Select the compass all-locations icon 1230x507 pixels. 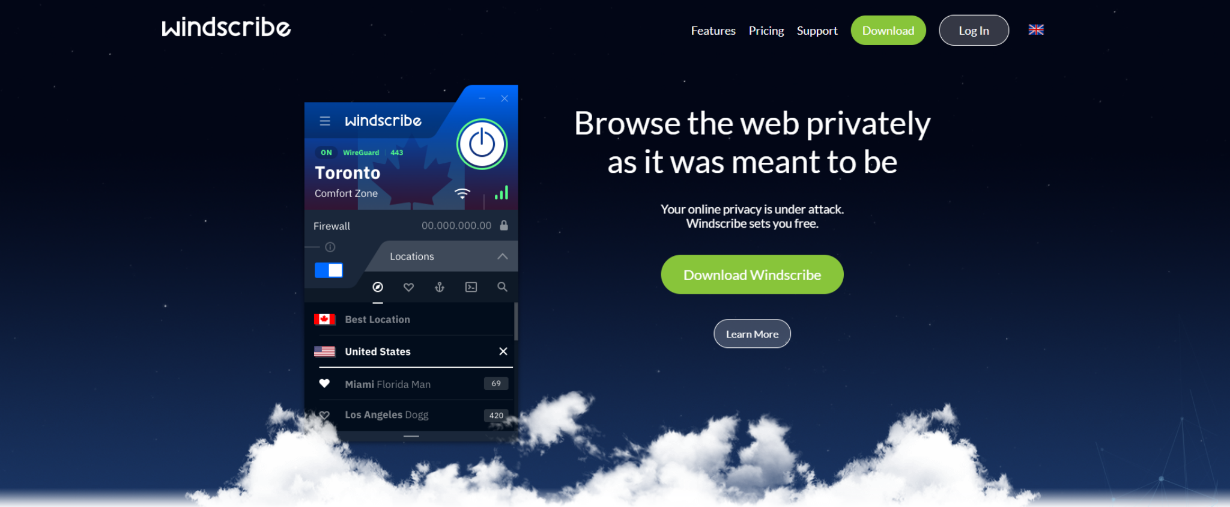[378, 287]
